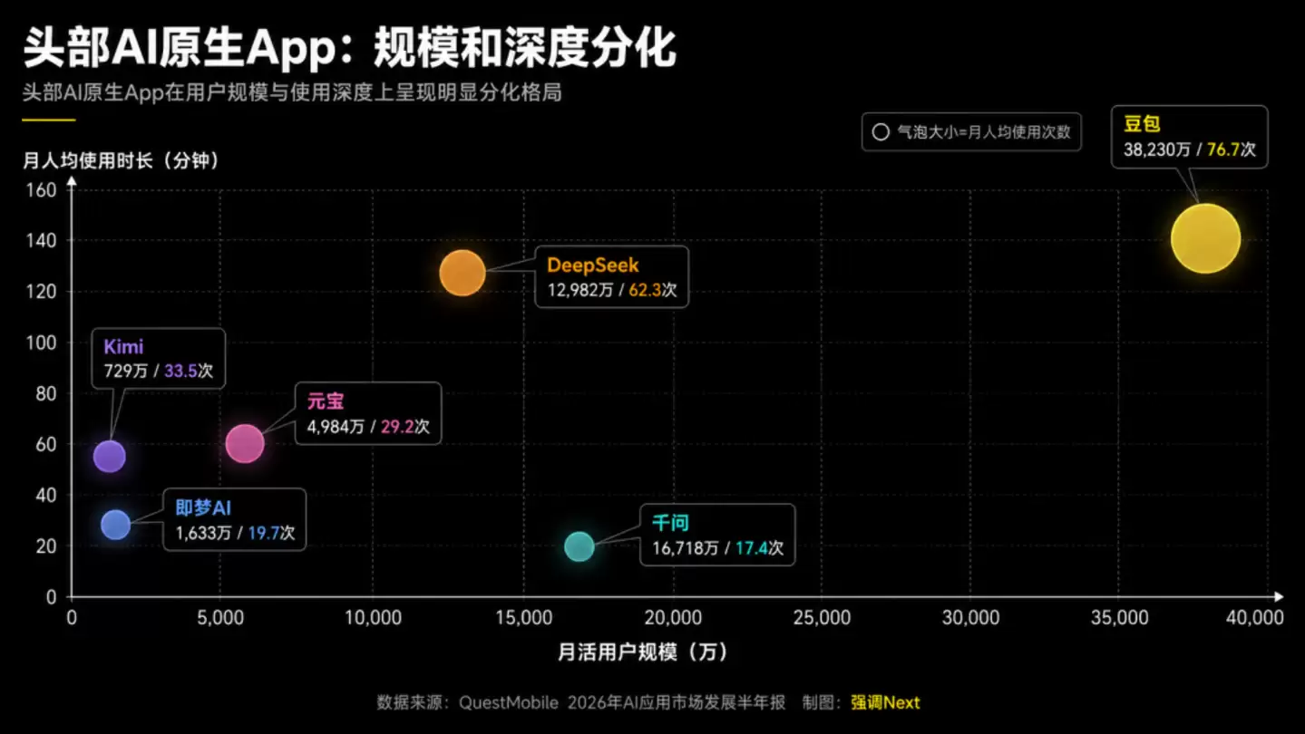Click the 月活用户规模 x-axis title

642,652
